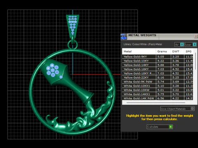Select the White Gold:14K PdW row

[x=158, y=98]
